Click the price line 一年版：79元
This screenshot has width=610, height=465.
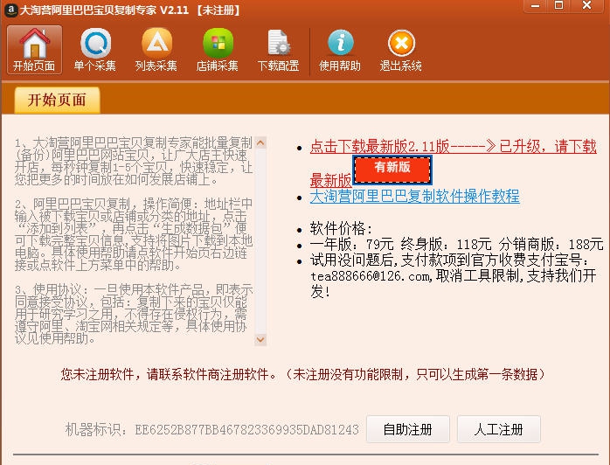point(457,245)
